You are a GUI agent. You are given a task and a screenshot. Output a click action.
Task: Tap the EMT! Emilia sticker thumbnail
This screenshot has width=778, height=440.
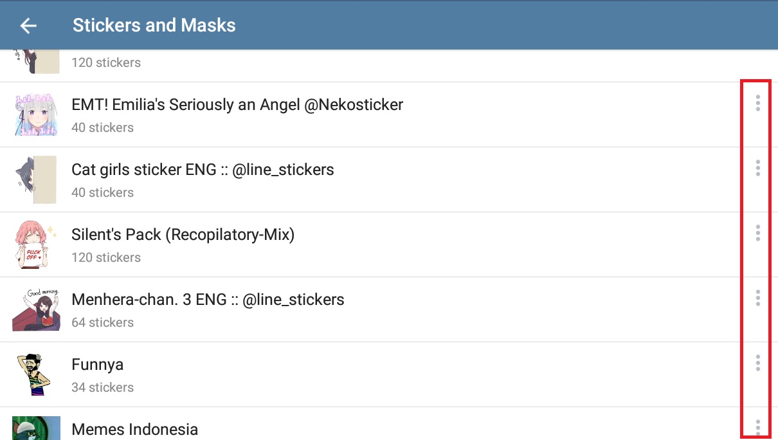[x=36, y=115]
